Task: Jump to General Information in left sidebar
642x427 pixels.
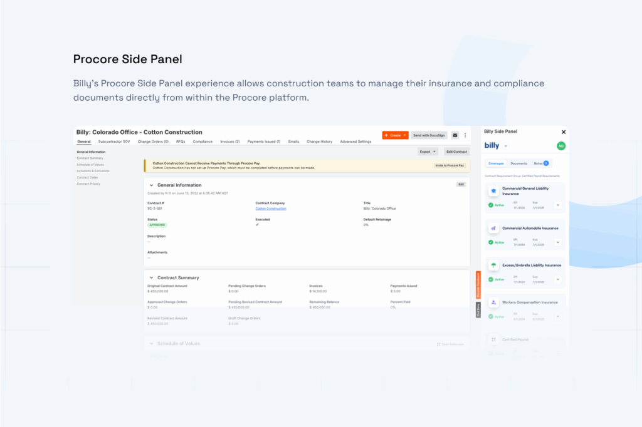Action: 91,152
